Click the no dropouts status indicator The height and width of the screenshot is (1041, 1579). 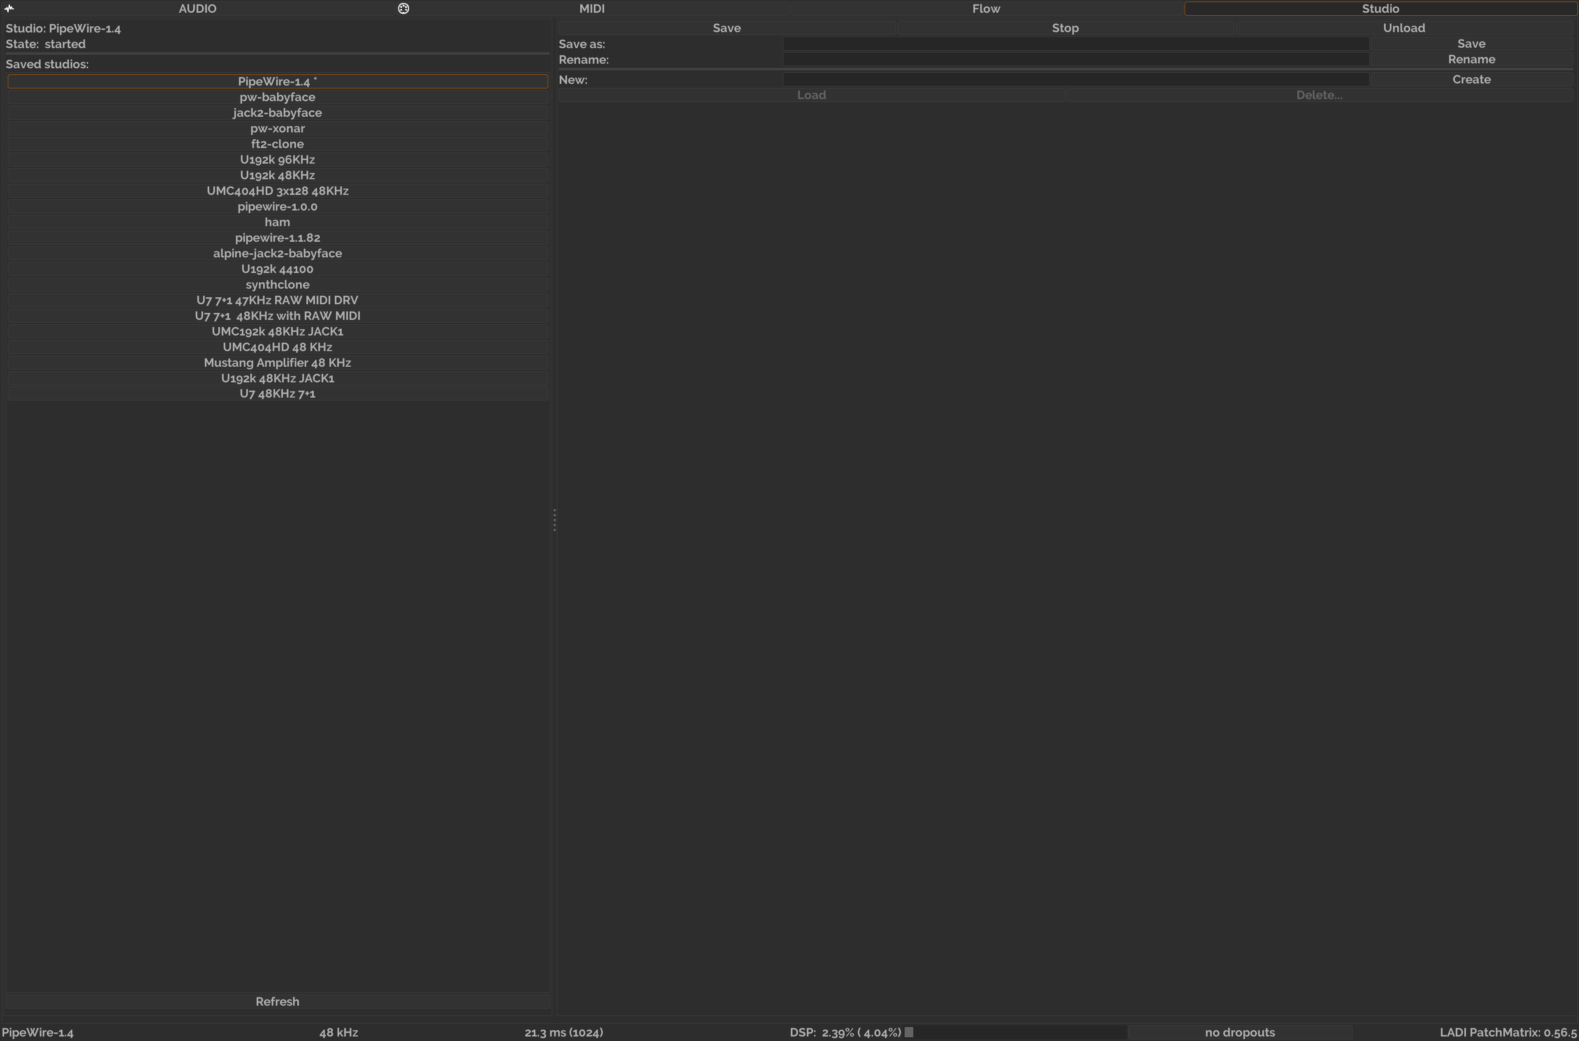click(1239, 1032)
